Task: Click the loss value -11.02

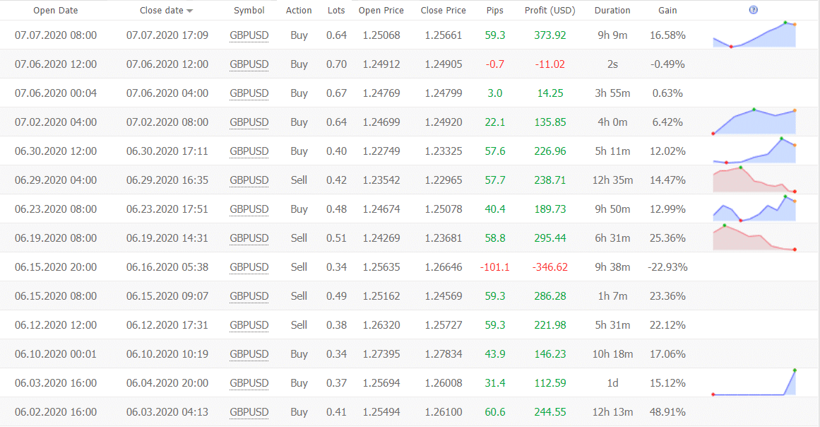Action: [x=550, y=64]
